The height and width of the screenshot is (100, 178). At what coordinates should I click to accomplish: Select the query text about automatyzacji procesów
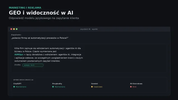coord(40,38)
